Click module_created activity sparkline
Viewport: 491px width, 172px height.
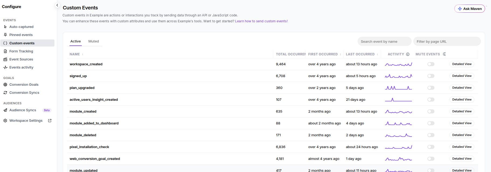click(399, 112)
